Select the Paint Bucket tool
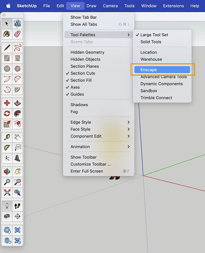Viewport: 205px width, 253px height. pyautogui.click(x=7, y=34)
